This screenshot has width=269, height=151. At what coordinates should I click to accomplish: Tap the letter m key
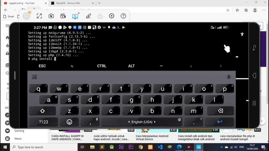[x=194, y=111]
